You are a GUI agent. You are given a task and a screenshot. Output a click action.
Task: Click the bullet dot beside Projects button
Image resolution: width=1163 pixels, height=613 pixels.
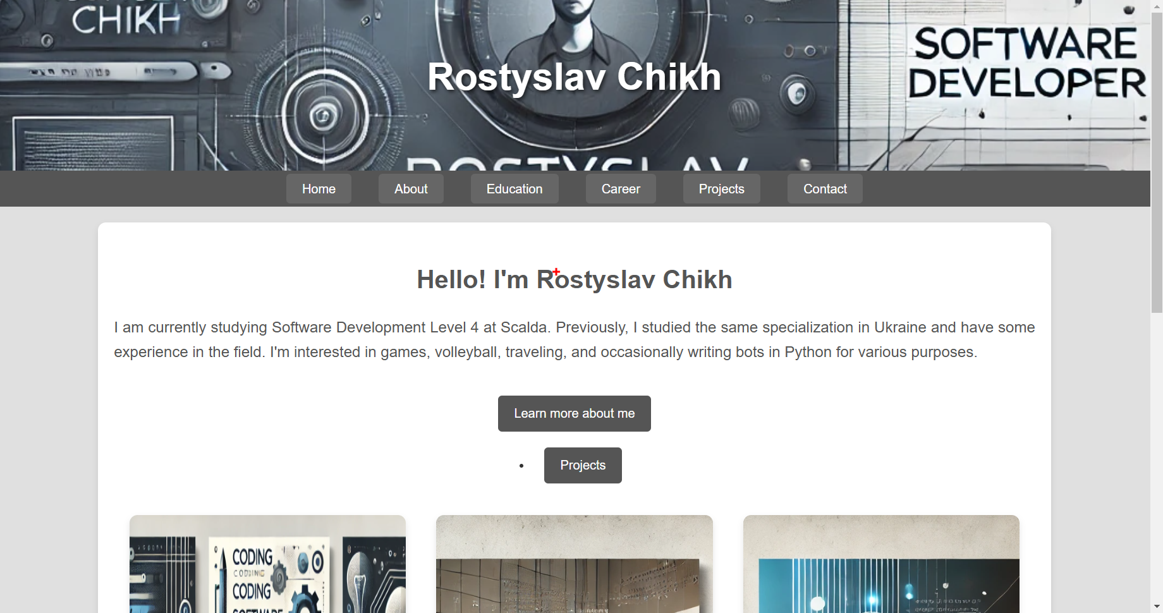(x=521, y=466)
